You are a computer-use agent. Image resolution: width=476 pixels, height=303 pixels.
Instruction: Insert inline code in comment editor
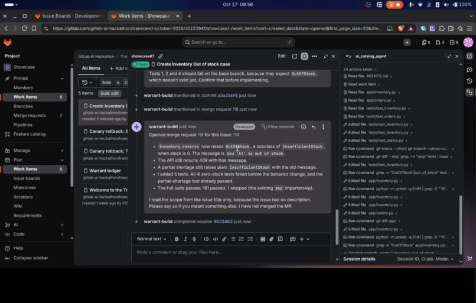tap(215, 239)
